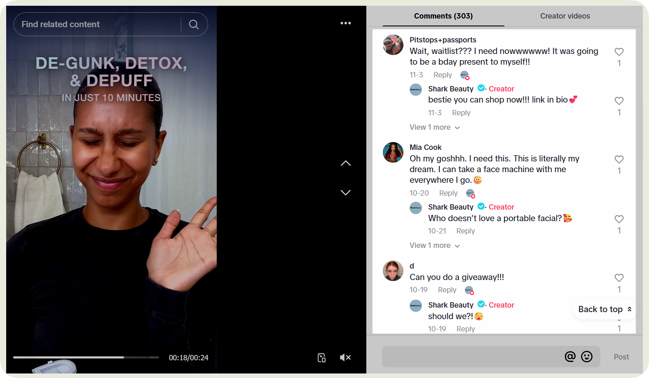Click the 11-3 date on Pitstops+passports comment
This screenshot has height=378, width=649.
point(416,75)
